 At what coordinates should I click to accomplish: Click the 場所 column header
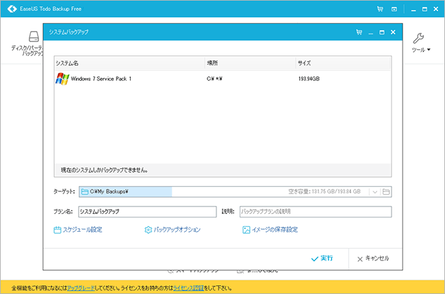click(x=250, y=63)
